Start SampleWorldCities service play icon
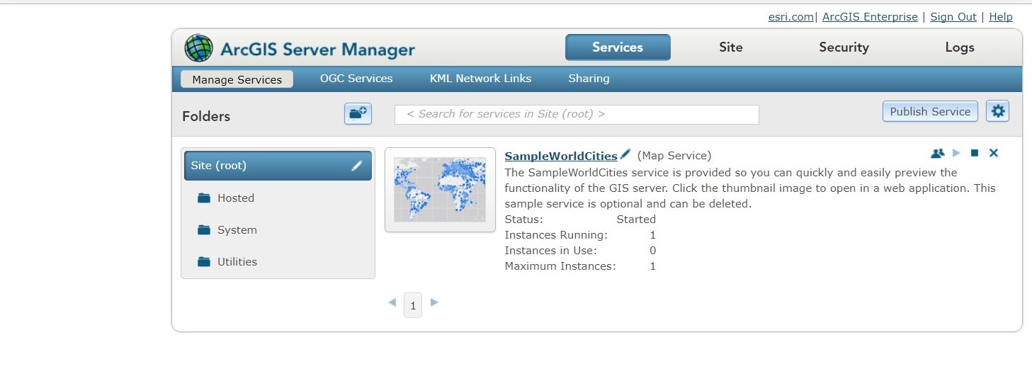The width and height of the screenshot is (1032, 376). [x=956, y=153]
